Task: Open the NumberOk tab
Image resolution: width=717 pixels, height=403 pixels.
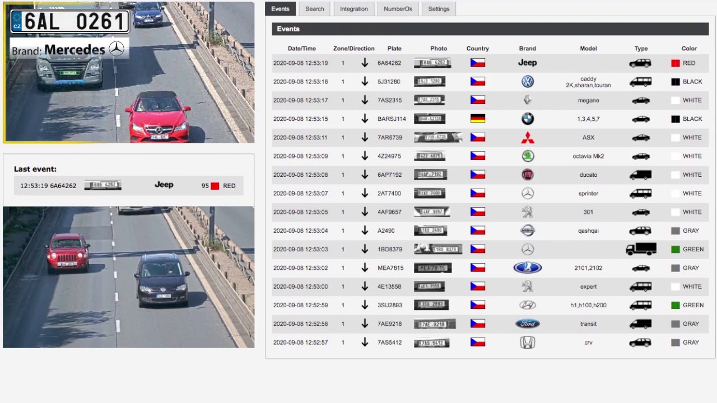Action: pyautogui.click(x=398, y=9)
